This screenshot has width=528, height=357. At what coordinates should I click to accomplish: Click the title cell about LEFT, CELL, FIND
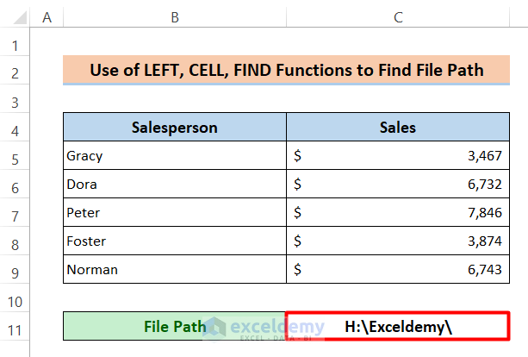[286, 71]
